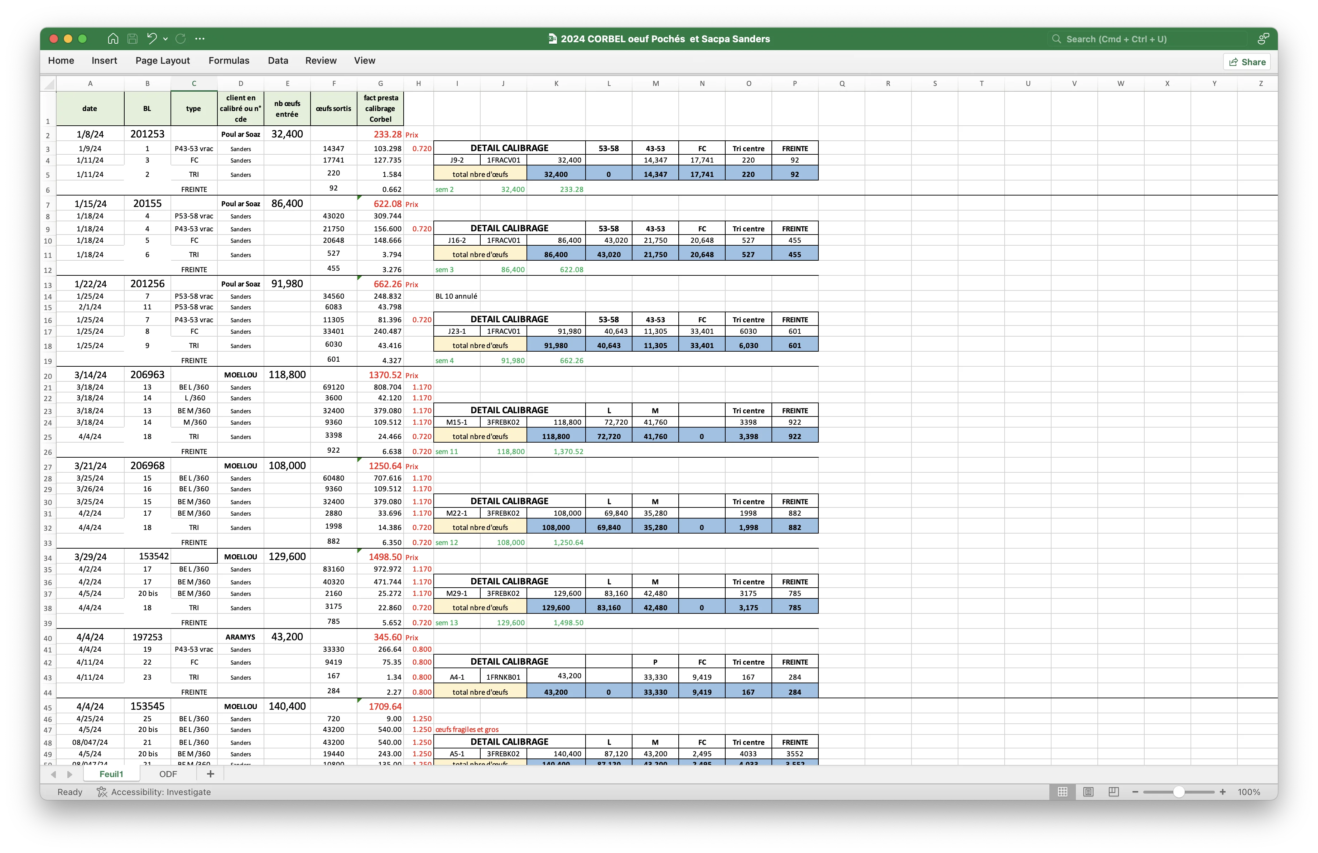Image resolution: width=1318 pixels, height=853 pixels.
Task: Open the Formulas ribbon tab
Action: pyautogui.click(x=229, y=60)
